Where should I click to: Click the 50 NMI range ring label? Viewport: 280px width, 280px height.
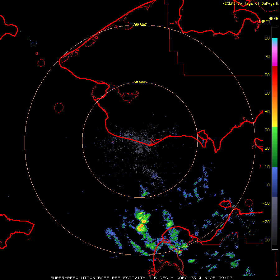click(x=140, y=82)
